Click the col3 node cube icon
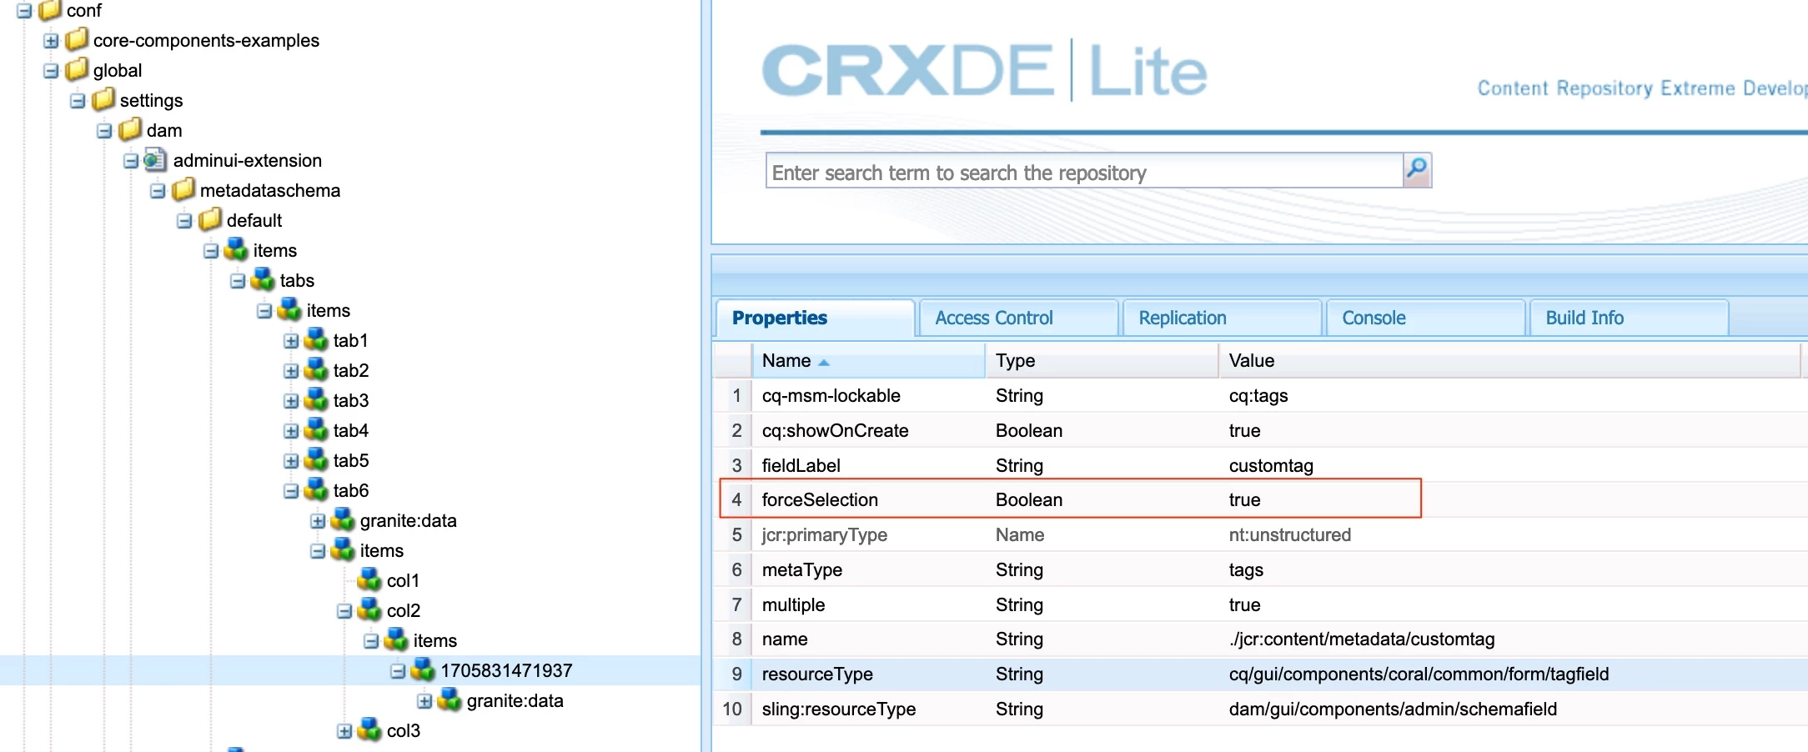1808x752 pixels. coord(369,730)
